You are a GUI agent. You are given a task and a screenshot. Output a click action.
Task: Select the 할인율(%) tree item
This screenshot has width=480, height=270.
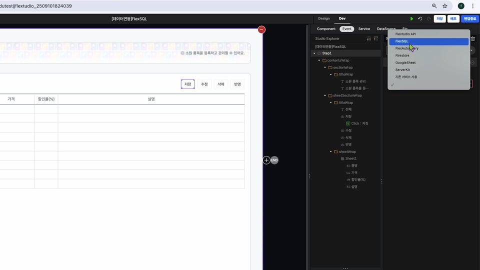(358, 179)
